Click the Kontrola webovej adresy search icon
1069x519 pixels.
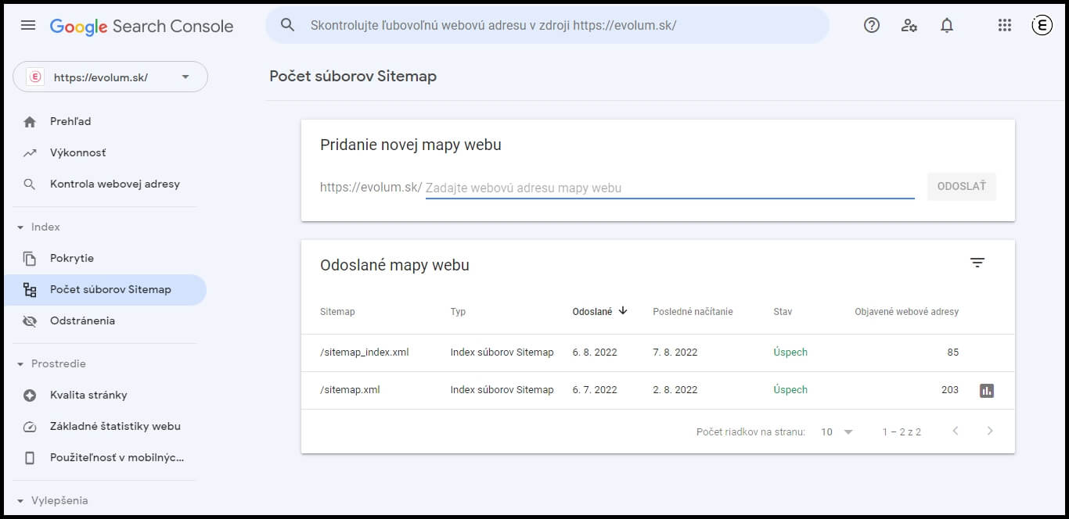[30, 184]
